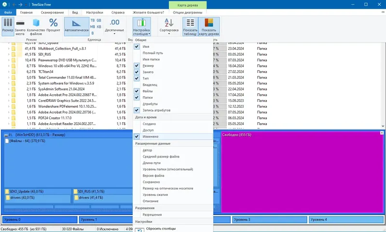386x232 pixels.
Task: Uncheck the Изменено column option
Action: click(137, 137)
